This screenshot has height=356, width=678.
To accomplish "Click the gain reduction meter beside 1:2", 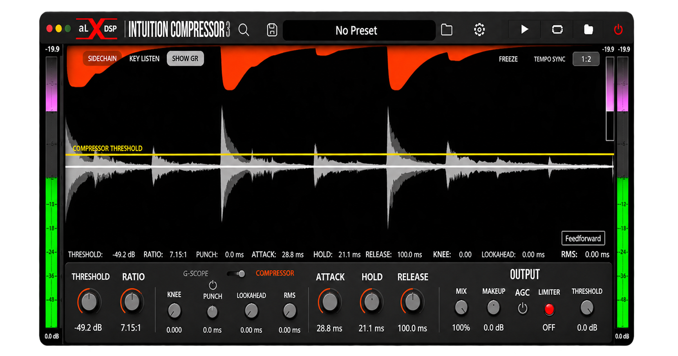I will click(610, 99).
